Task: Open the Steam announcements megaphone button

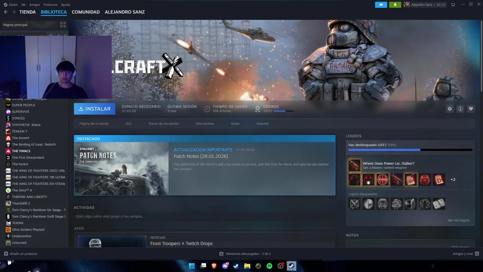Action: pos(381,5)
